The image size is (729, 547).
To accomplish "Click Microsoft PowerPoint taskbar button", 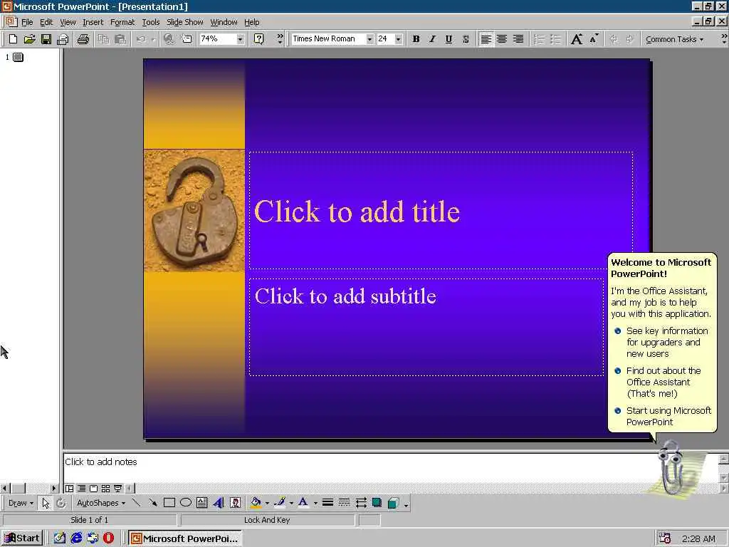I will [x=186, y=538].
